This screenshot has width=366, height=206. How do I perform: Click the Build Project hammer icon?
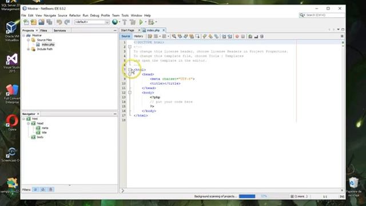125,22
